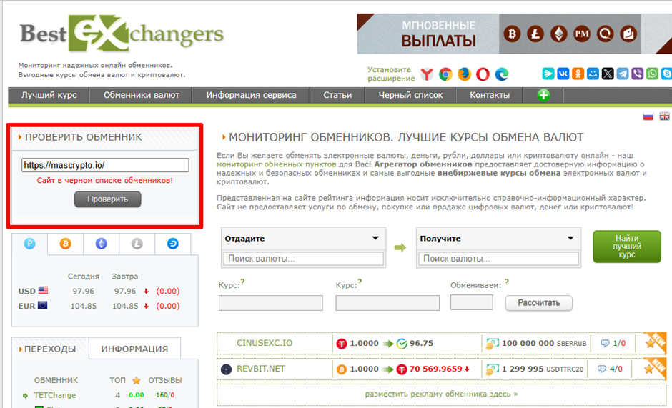Focus the Получите currency search field

point(498,259)
